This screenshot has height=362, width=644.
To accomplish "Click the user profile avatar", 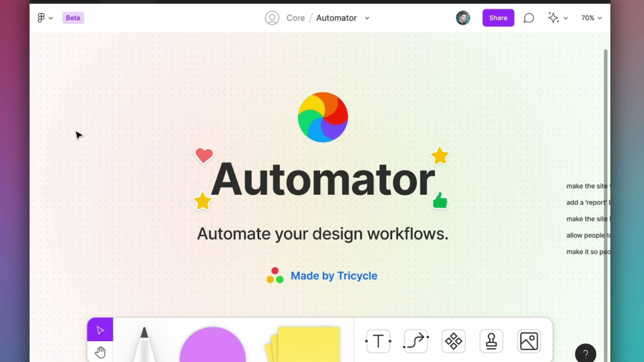I will 463,18.
